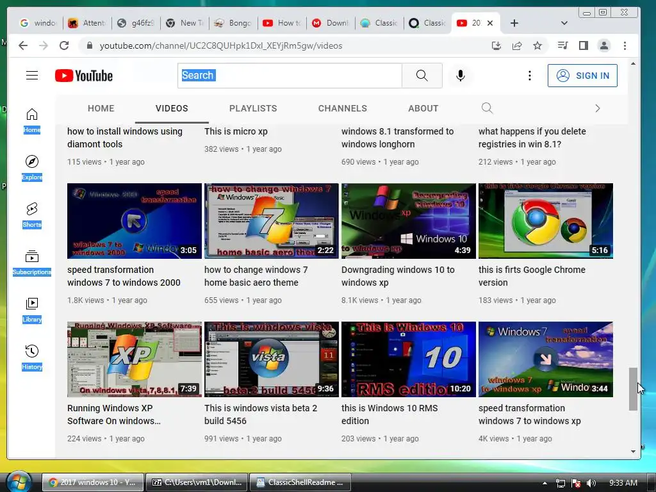Screen dimensions: 656x492
Task: View site information lock icon
Action: [89, 45]
